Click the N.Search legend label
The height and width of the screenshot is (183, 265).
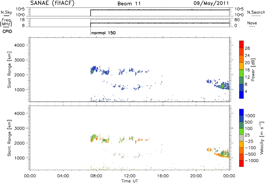[x=256, y=12]
